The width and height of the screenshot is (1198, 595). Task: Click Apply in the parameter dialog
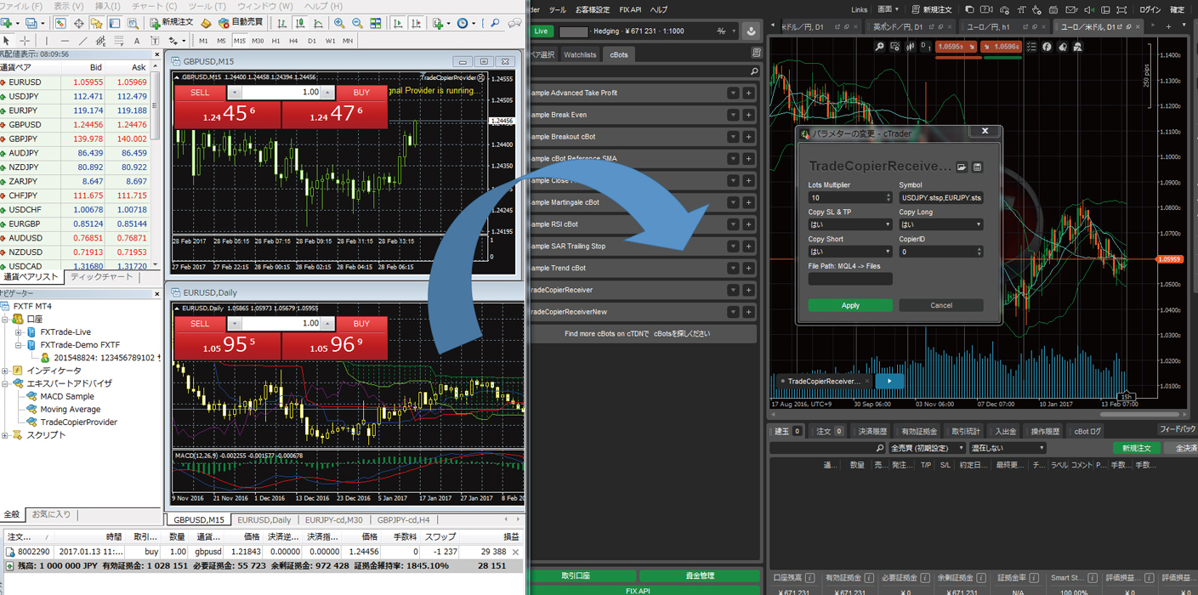pos(850,305)
